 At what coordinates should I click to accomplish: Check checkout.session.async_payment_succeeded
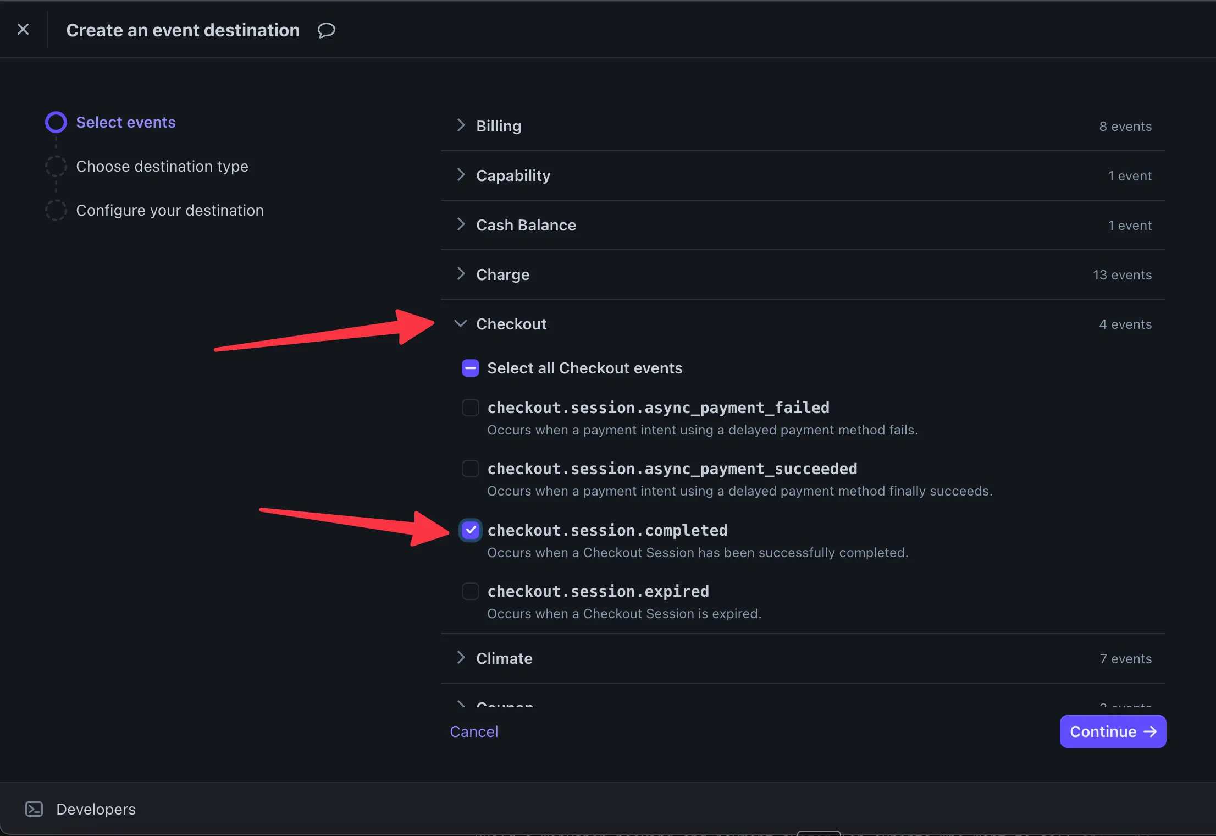pos(470,468)
